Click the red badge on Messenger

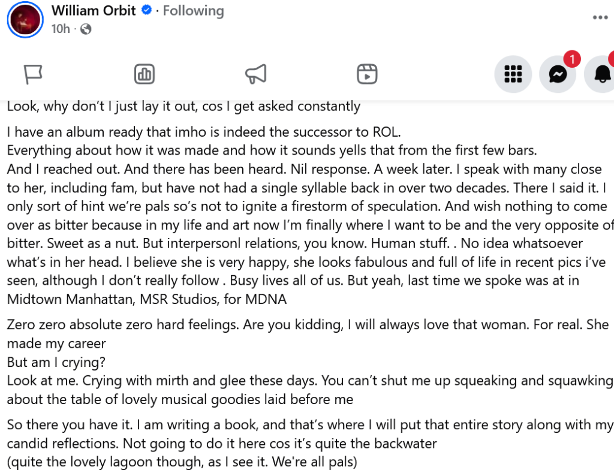(573, 59)
